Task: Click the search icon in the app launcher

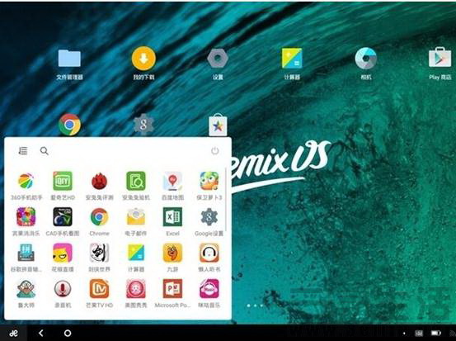Action: tap(45, 151)
